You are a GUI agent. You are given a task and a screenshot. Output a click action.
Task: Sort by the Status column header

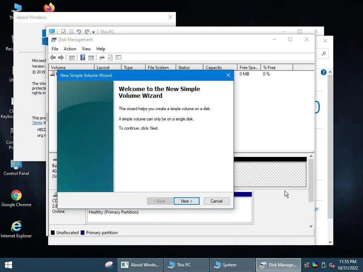click(189, 67)
